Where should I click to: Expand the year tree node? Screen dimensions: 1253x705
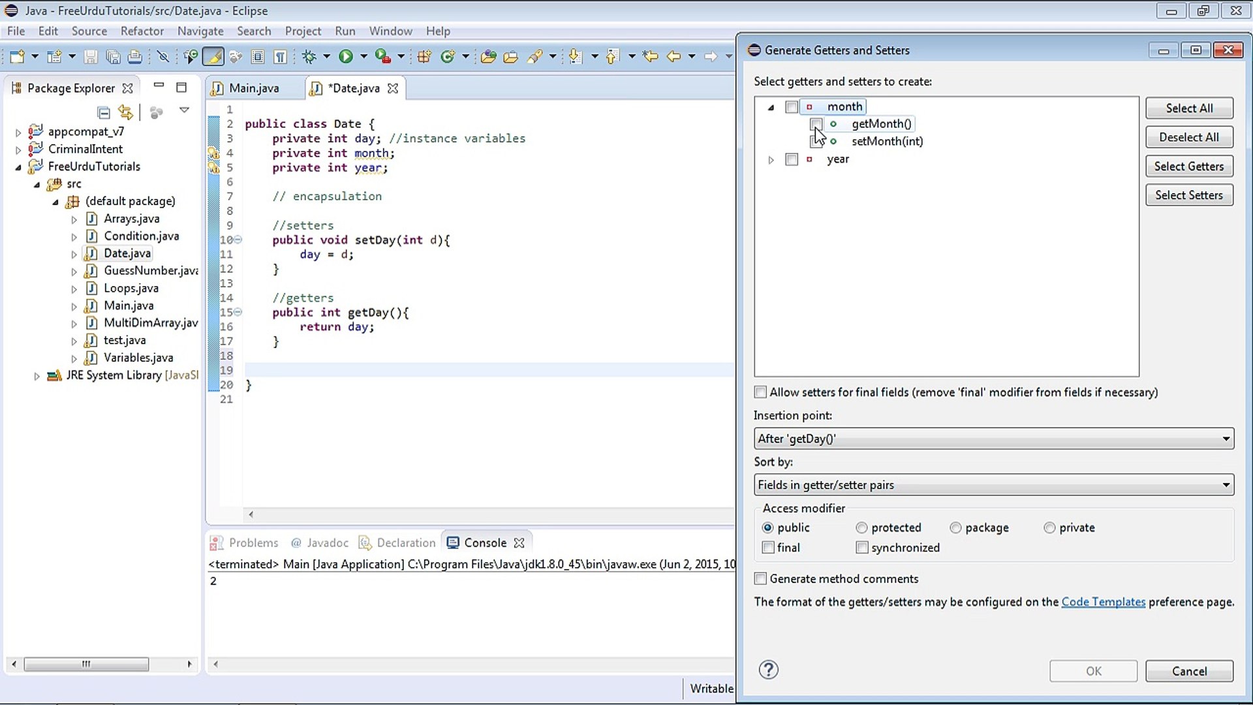pos(771,159)
